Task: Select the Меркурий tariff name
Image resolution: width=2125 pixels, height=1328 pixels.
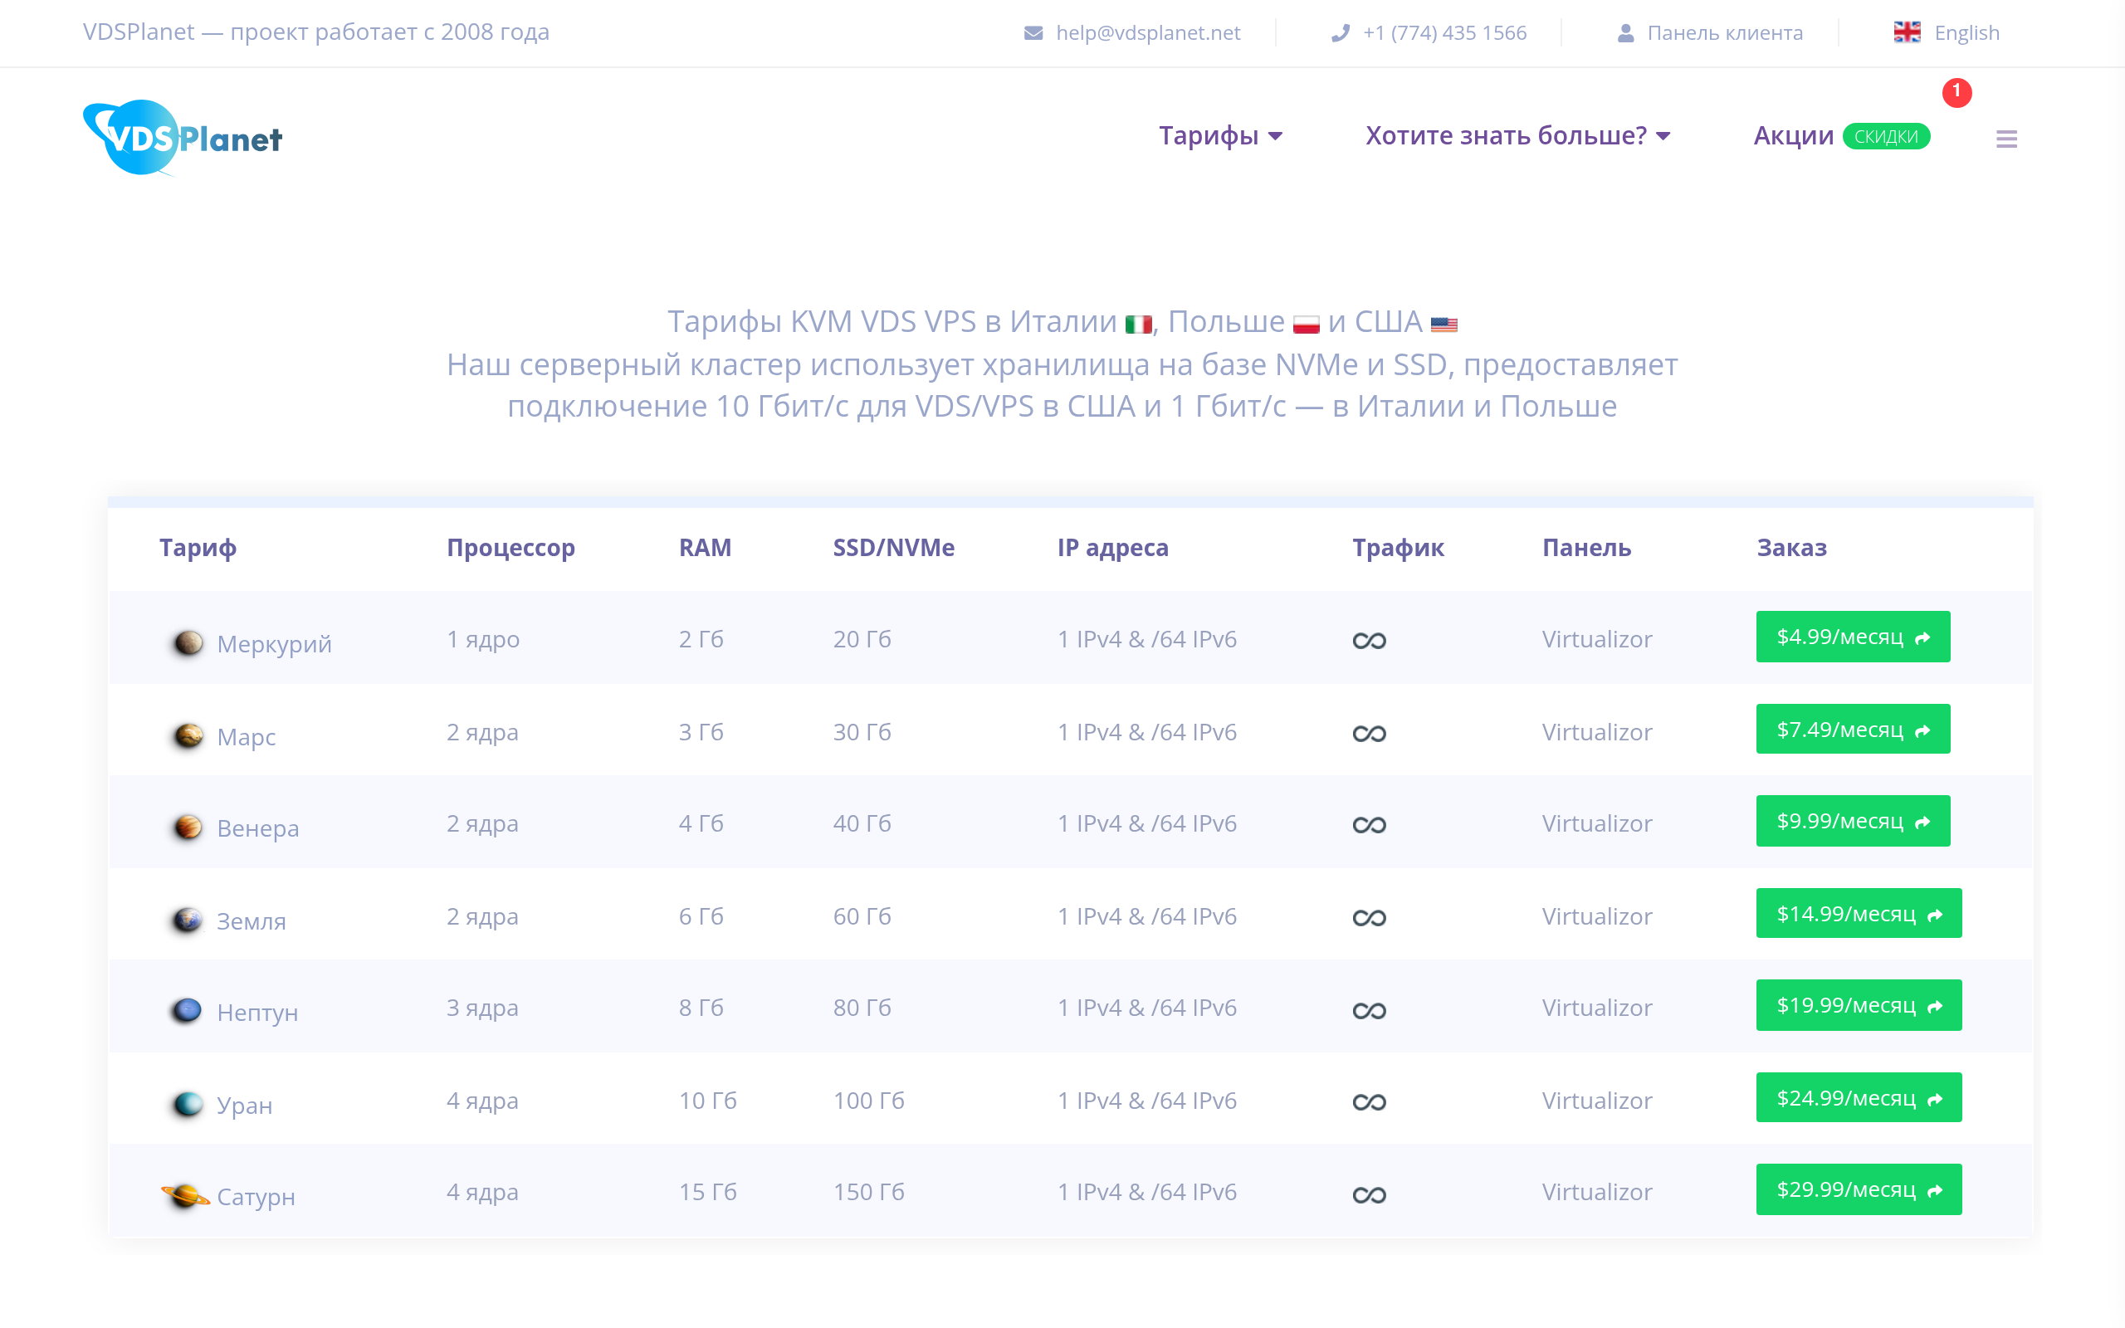Action: (274, 644)
